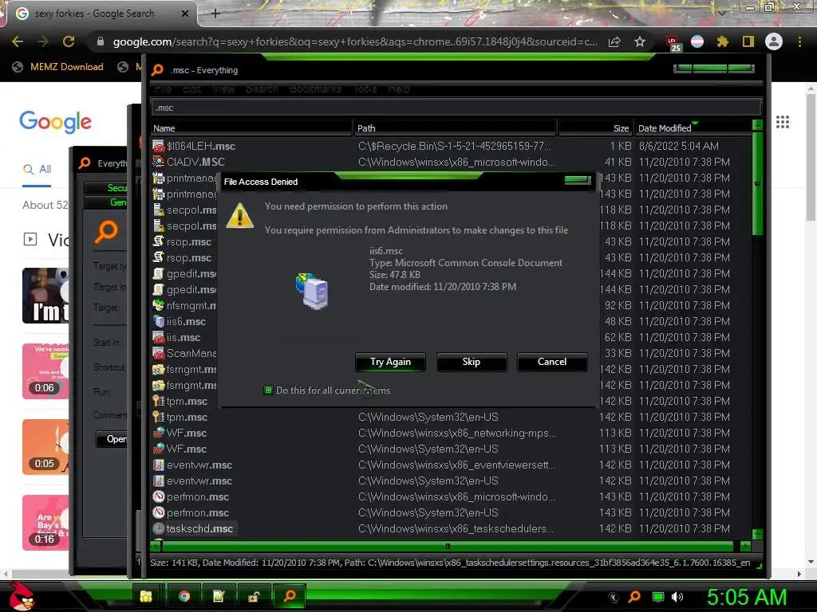
Task: Open the View menu in Everything
Action: 223,89
